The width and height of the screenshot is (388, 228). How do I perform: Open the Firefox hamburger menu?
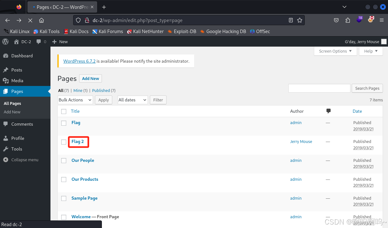pos(382,20)
